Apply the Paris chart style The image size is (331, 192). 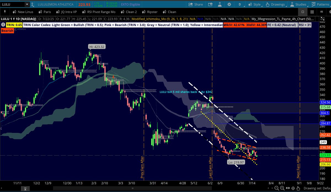pos(45,12)
